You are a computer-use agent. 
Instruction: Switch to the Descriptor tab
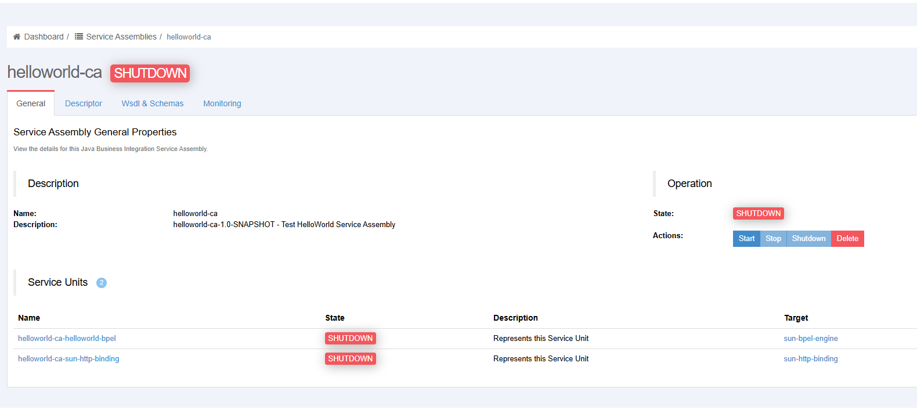[84, 103]
